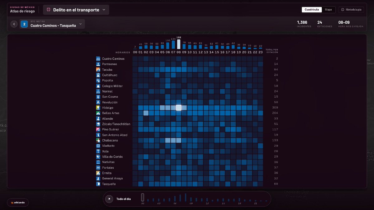Click the Bellas Artes total 204
Viewport: 374px width, 210px height.
(x=275, y=113)
